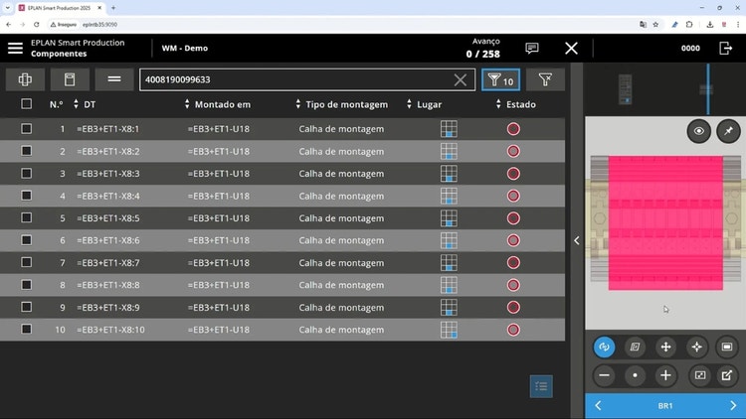This screenshot has width=746, height=419.
Task: Check the checkbox for row 3
Action: 27,174
